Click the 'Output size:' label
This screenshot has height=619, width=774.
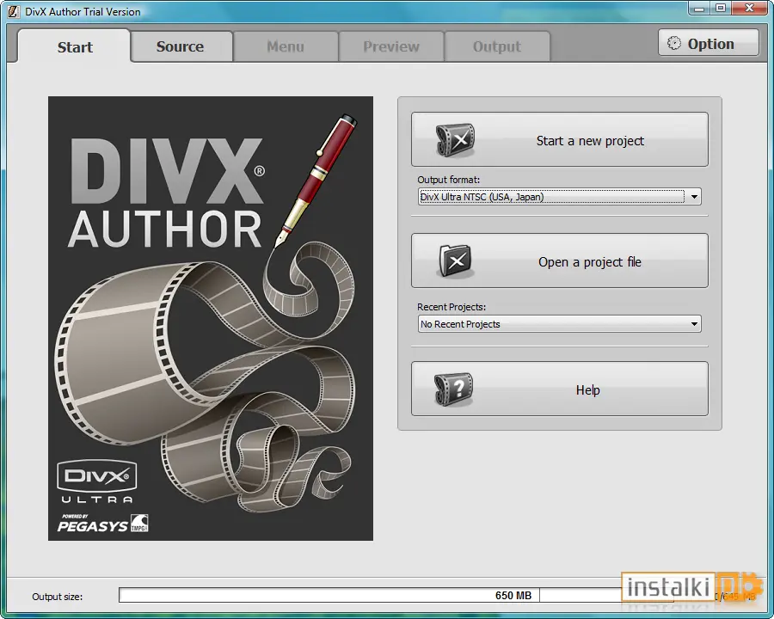click(58, 597)
